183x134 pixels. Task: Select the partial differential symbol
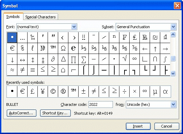point(53,59)
